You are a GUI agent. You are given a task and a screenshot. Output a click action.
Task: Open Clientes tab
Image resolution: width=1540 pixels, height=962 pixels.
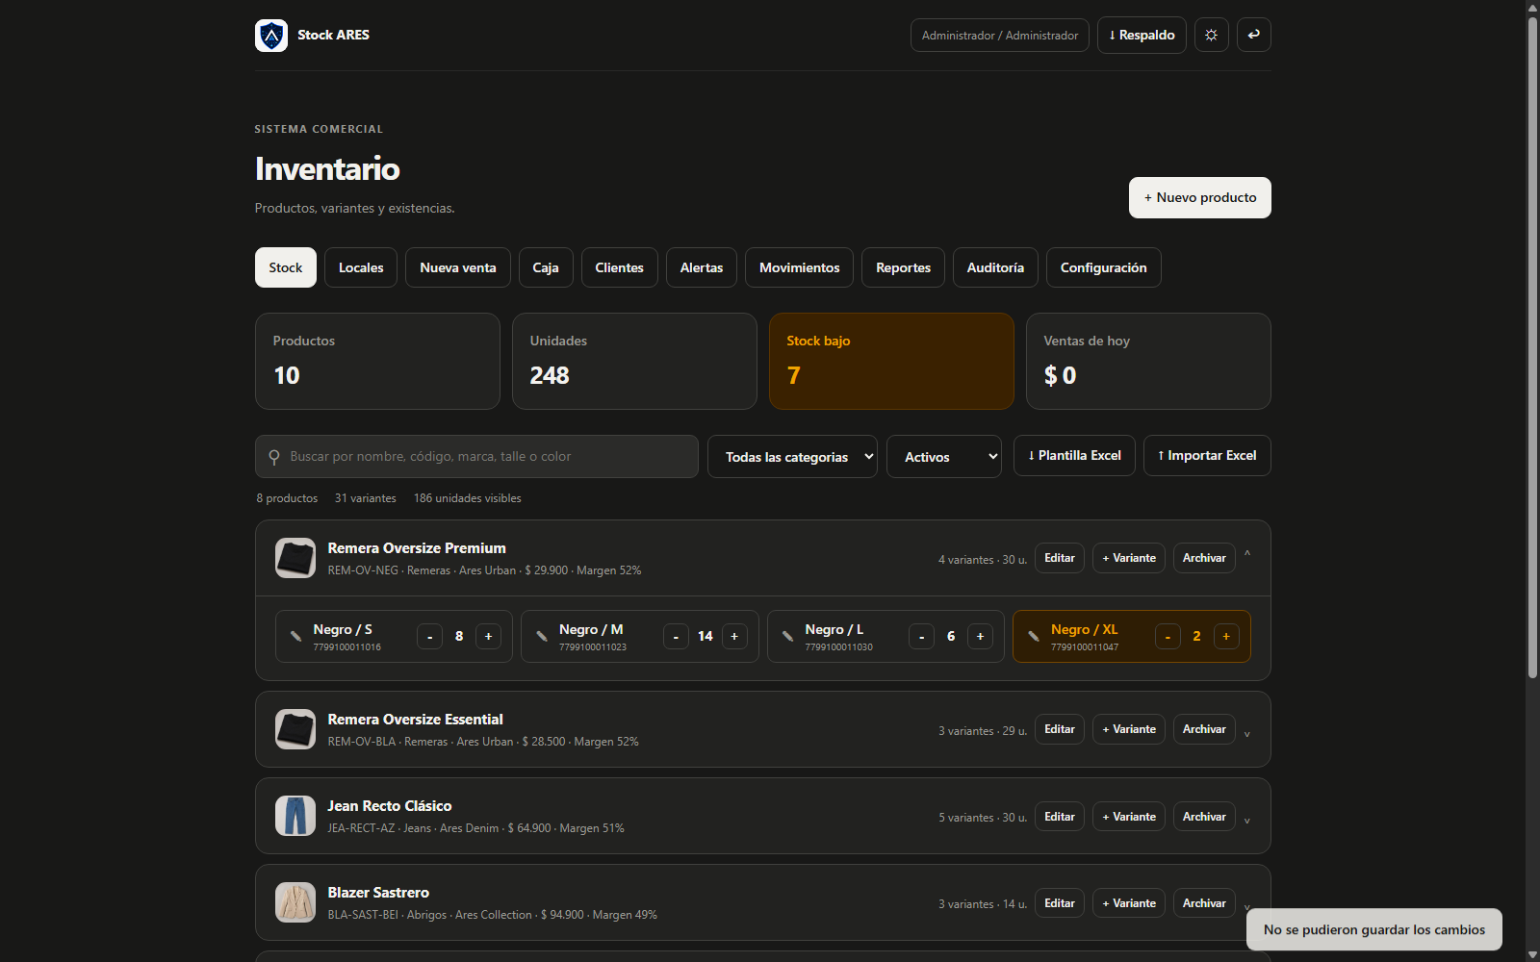point(620,267)
